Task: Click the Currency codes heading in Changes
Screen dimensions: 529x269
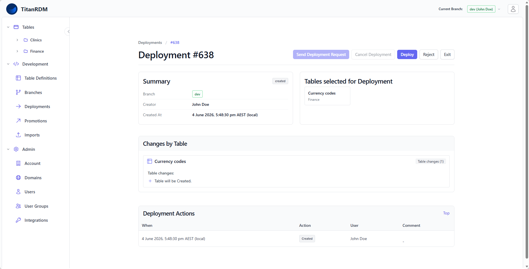Action: pos(170,161)
